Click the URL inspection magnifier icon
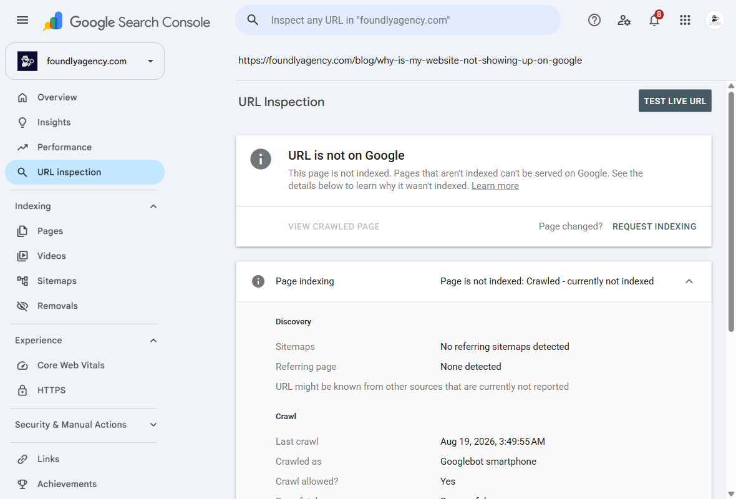Viewport: 736px width, 499px height. click(22, 172)
